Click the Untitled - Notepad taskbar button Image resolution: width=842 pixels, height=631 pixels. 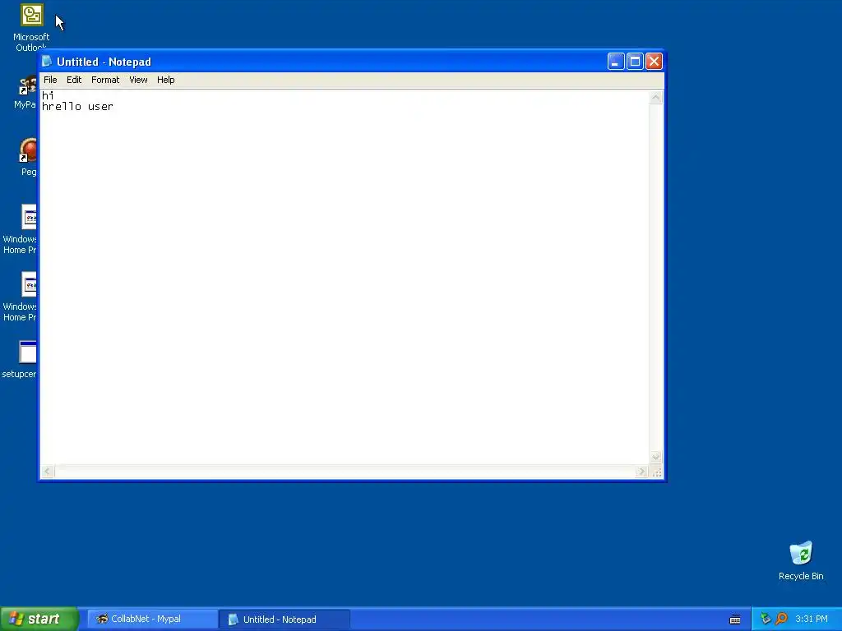(x=285, y=619)
